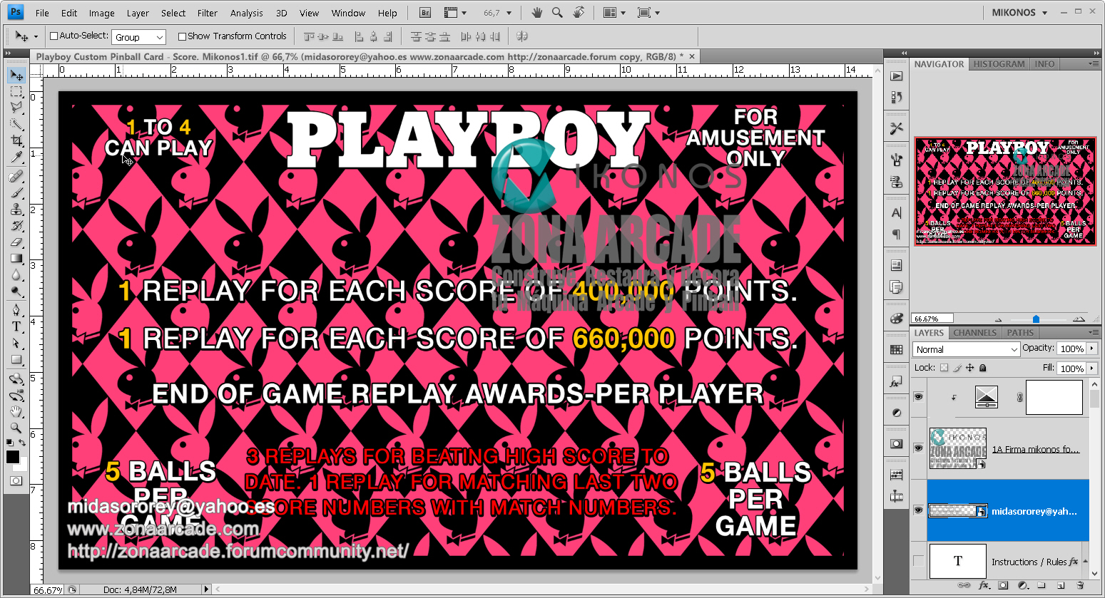Switch to the Paths tab
The image size is (1105, 598).
coord(1020,333)
